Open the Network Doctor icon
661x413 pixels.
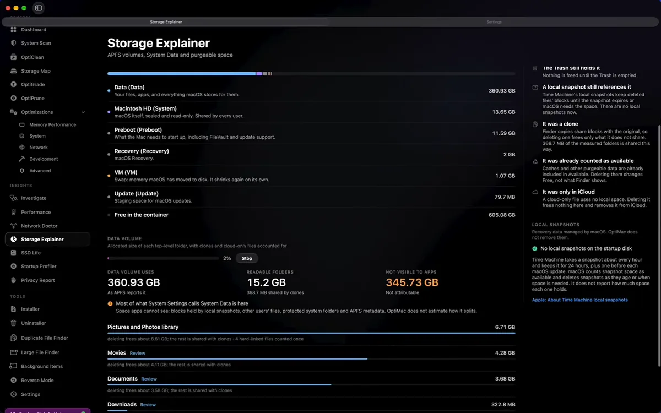[x=14, y=226]
